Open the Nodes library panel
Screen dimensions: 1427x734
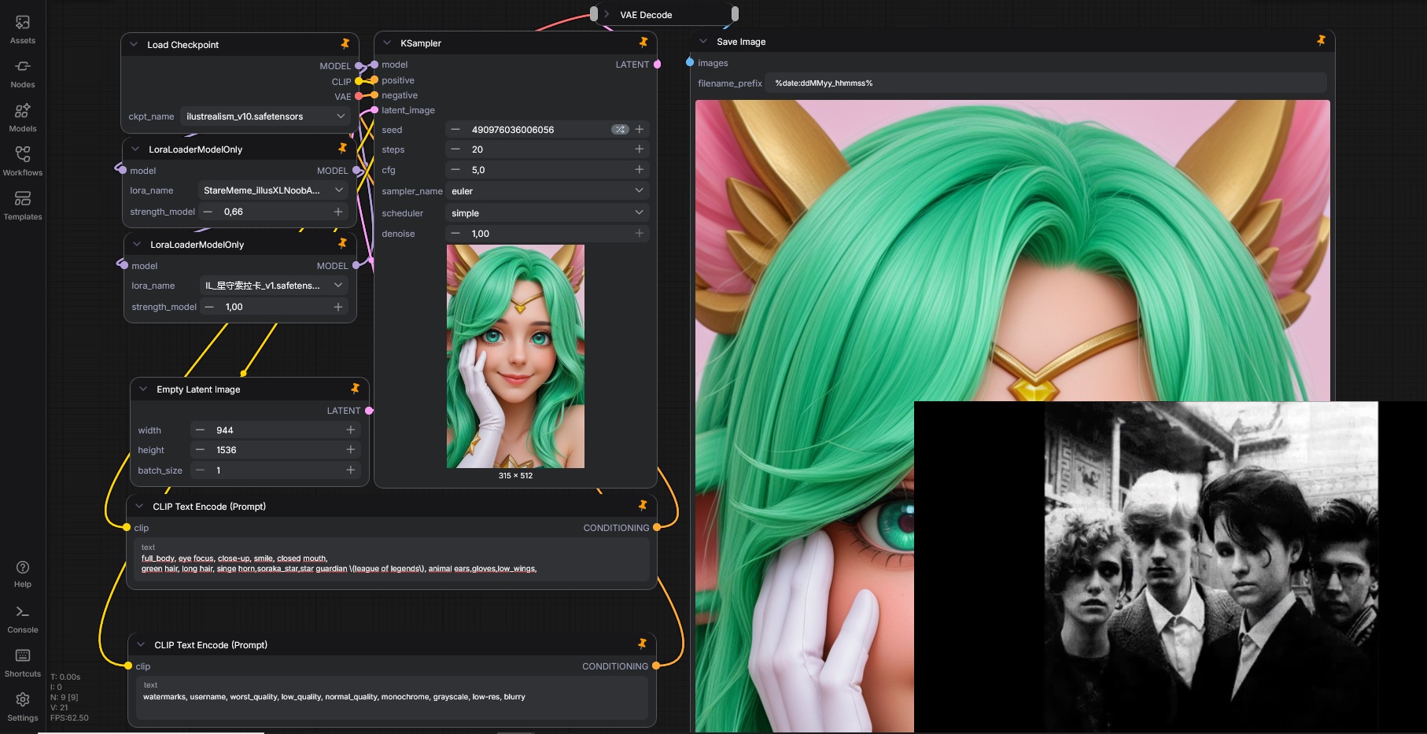coord(23,73)
